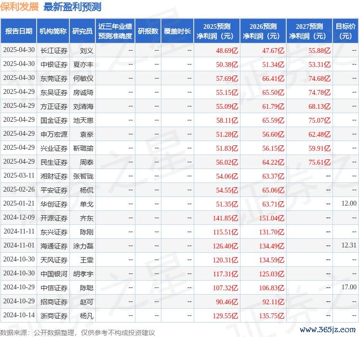Click the 保利发展 title text
The image size is (359, 337).
point(19,7)
